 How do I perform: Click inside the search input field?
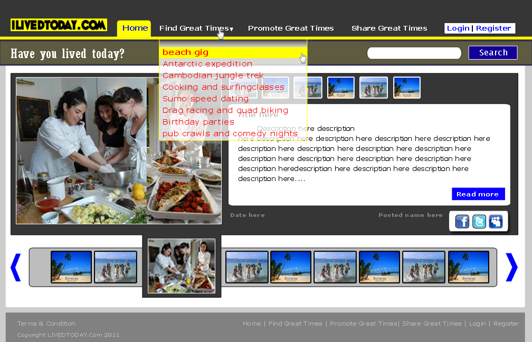point(413,53)
